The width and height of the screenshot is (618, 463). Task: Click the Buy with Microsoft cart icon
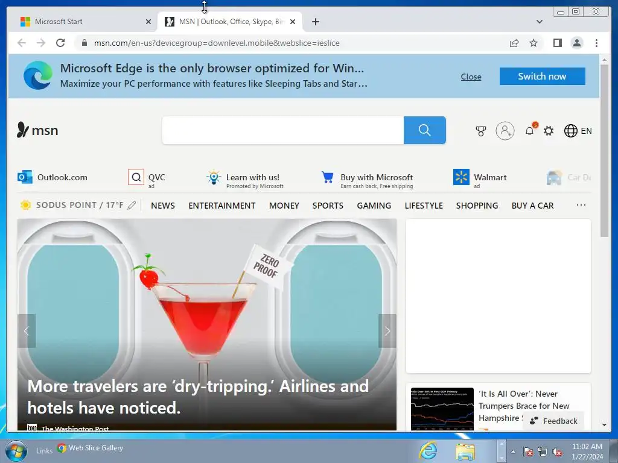pyautogui.click(x=328, y=177)
